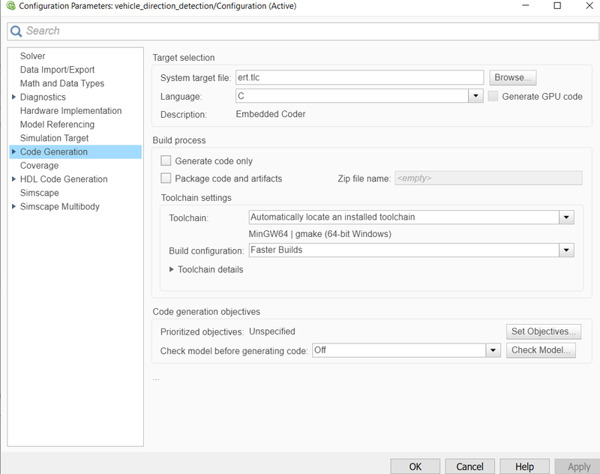The width and height of the screenshot is (600, 474).
Task: Open Check model before generating code dropdown
Action: pos(493,350)
